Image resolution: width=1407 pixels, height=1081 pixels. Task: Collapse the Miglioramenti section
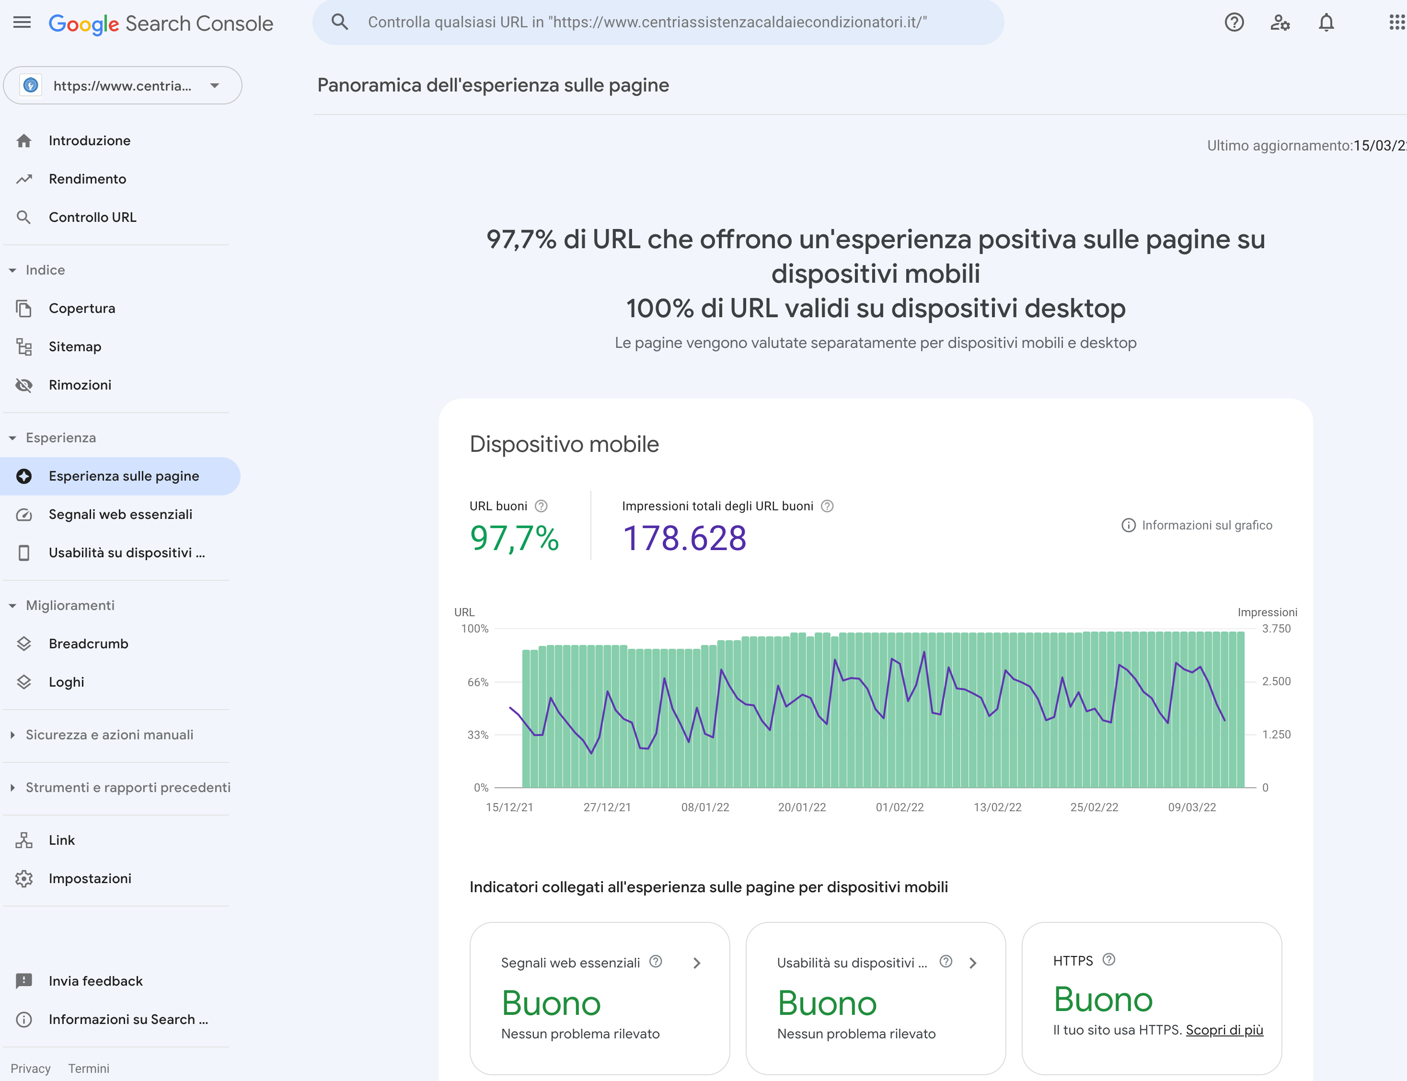12,606
